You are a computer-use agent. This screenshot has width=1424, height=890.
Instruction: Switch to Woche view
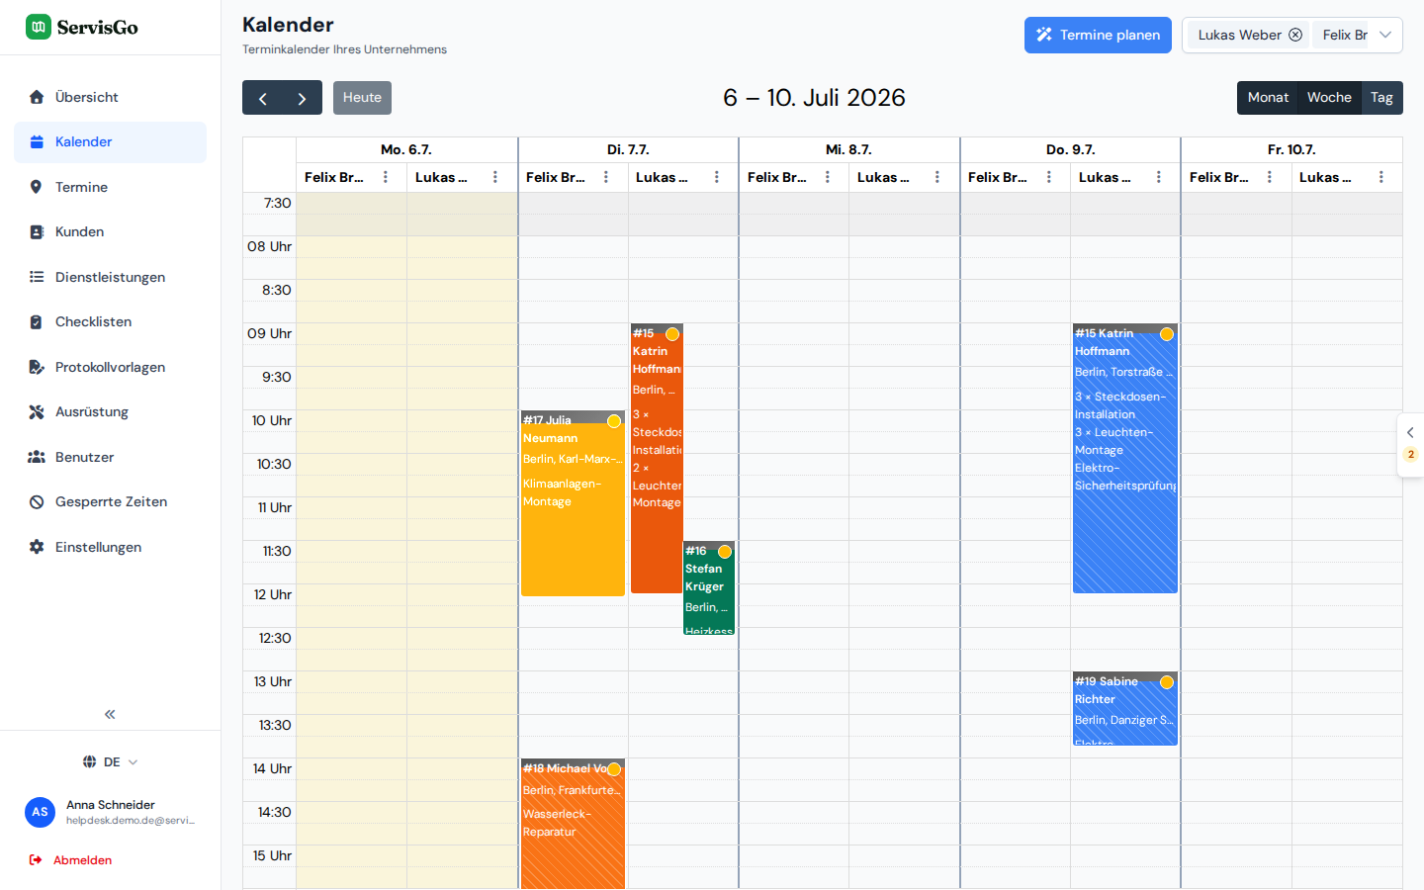1329,98
